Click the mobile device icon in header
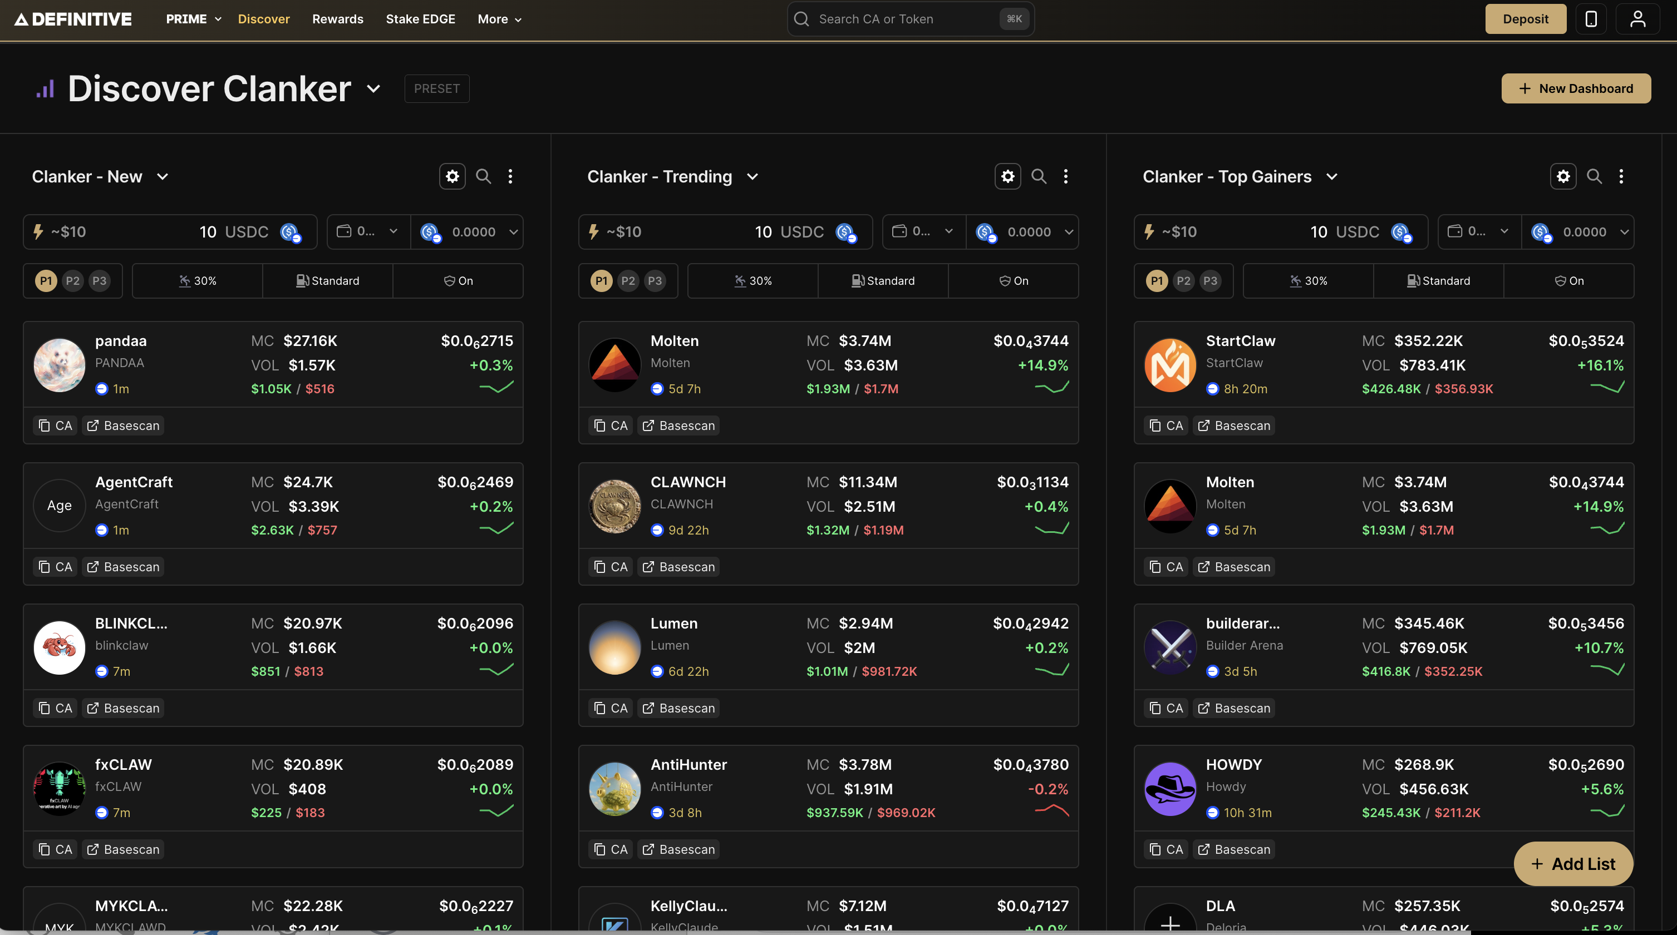Viewport: 1677px width, 935px height. pos(1590,19)
